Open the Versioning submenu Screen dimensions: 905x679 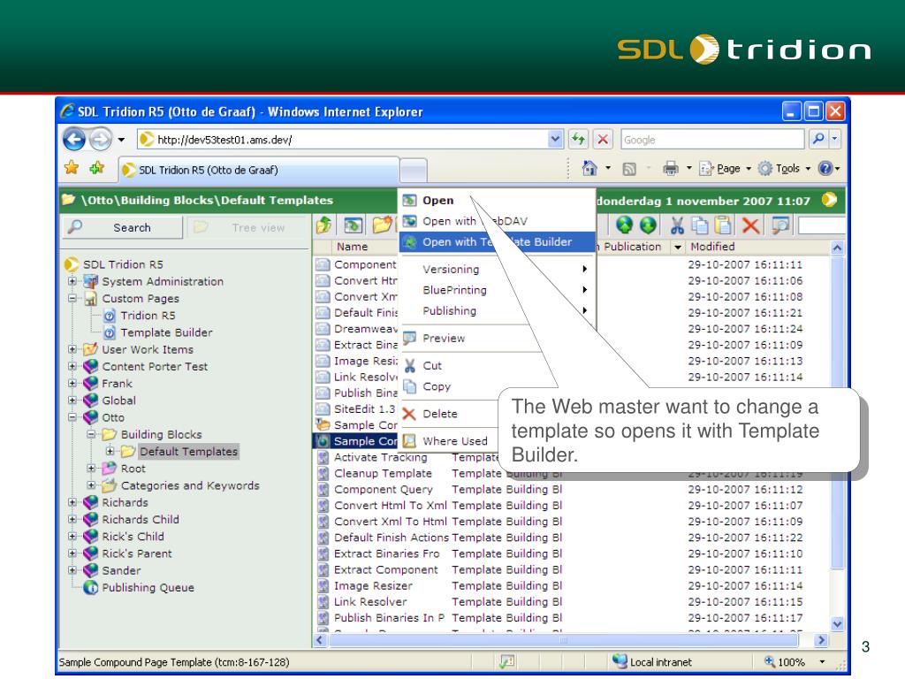point(497,269)
